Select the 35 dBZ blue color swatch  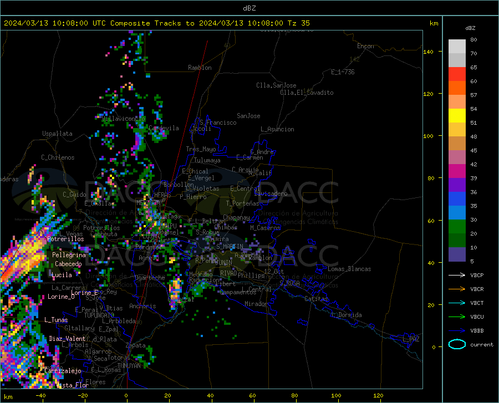pyautogui.click(x=457, y=213)
